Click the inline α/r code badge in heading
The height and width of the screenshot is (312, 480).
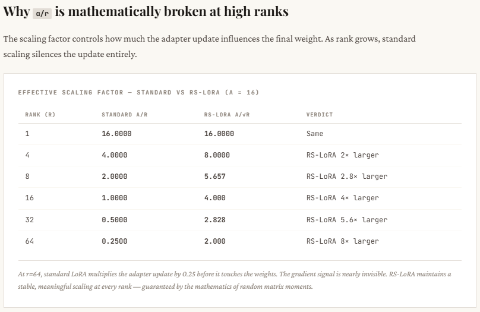pos(42,12)
